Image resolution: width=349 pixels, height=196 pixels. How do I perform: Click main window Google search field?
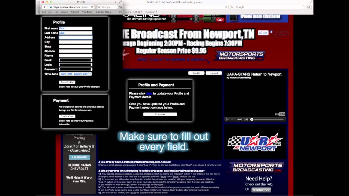(x=267, y=7)
